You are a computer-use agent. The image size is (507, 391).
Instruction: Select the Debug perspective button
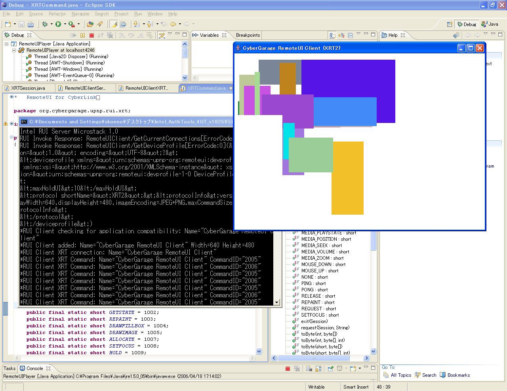[x=467, y=24]
